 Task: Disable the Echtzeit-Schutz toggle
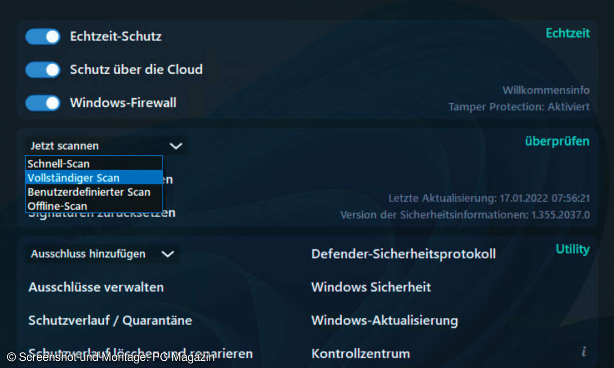(x=42, y=36)
